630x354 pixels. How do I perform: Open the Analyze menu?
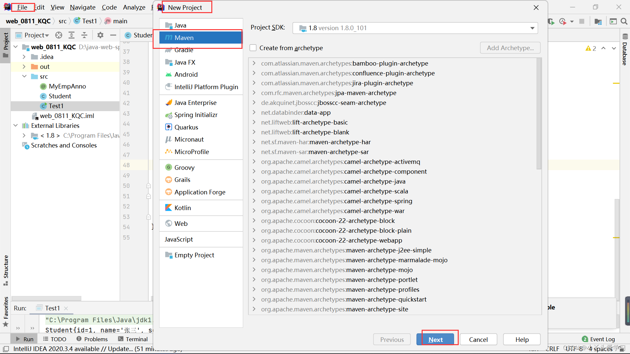(134, 7)
